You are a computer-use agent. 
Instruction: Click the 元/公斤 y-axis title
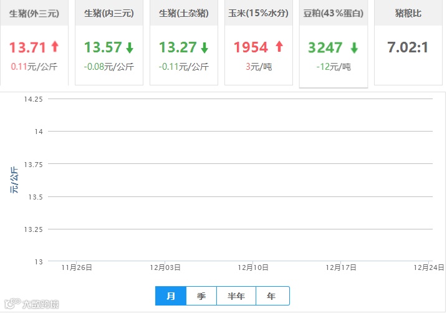click(14, 180)
